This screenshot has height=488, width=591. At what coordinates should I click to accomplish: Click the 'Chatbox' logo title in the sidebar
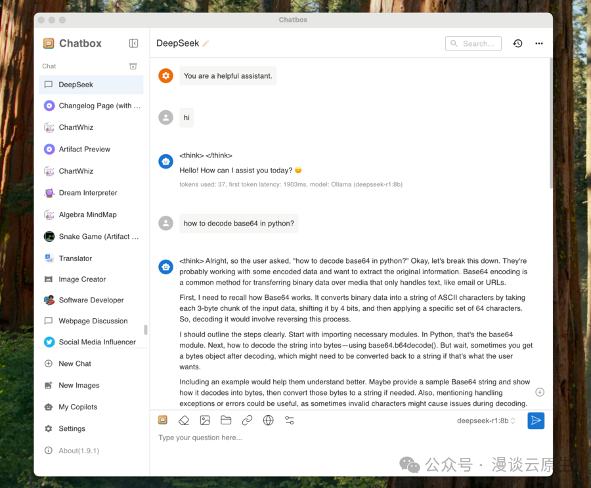tap(80, 43)
